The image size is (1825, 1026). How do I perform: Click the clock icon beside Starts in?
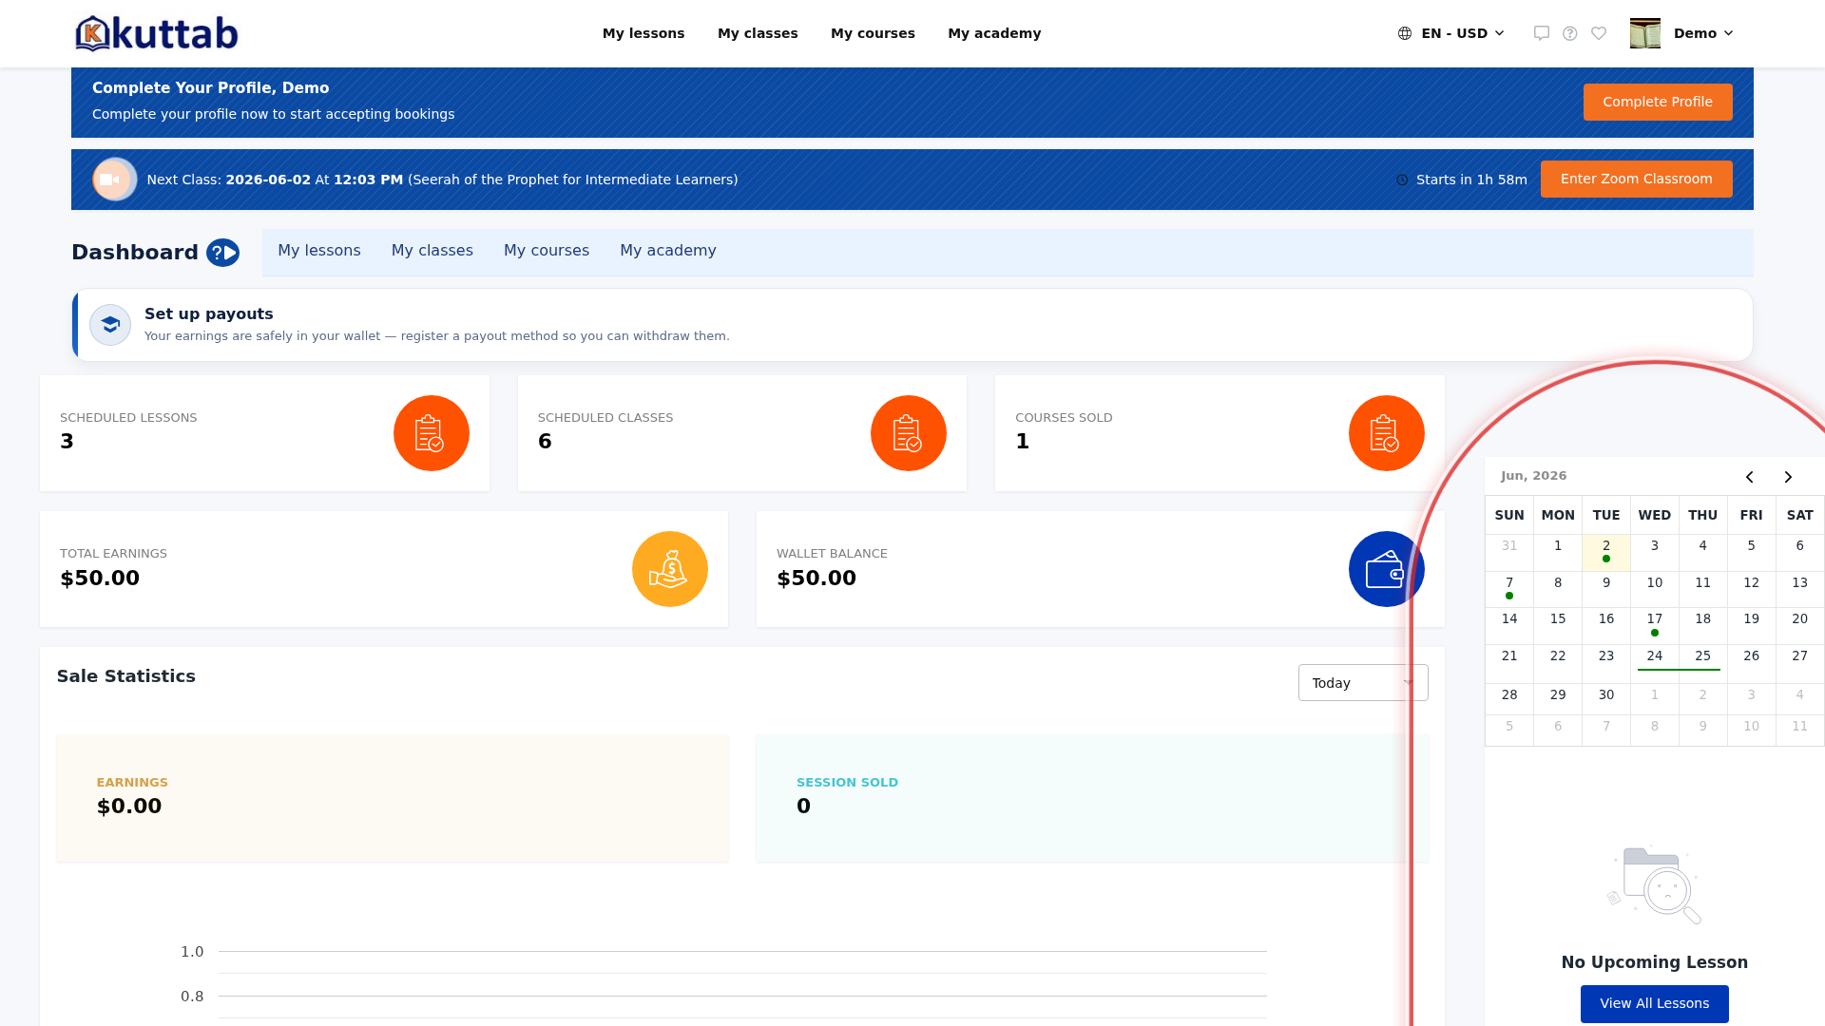(x=1402, y=180)
